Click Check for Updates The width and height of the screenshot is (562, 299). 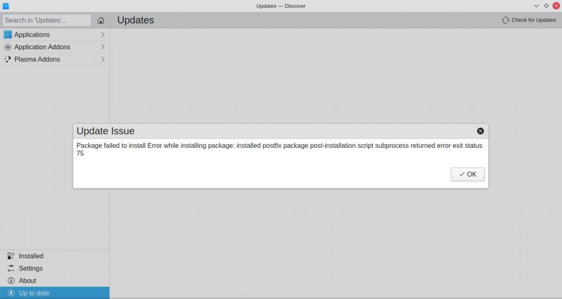[x=529, y=20]
